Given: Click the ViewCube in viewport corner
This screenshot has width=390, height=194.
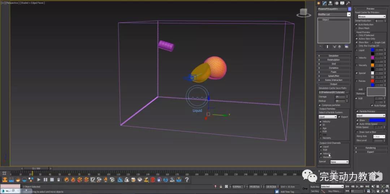Looking at the screenshot, I should pos(304,13).
